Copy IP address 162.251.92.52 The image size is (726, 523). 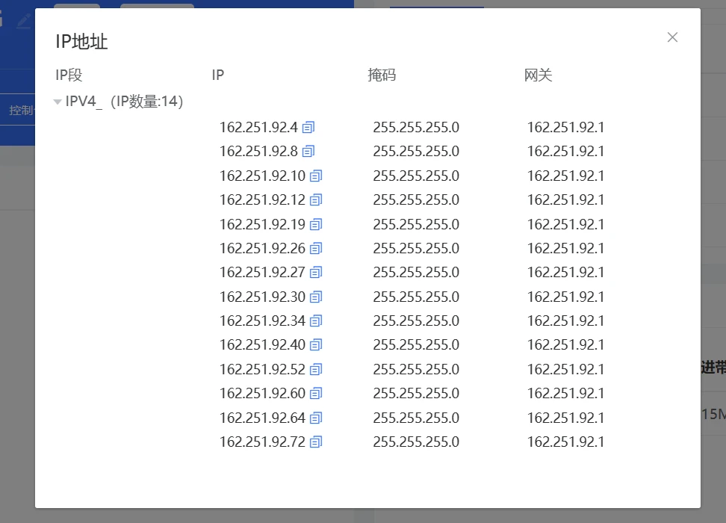(x=316, y=370)
